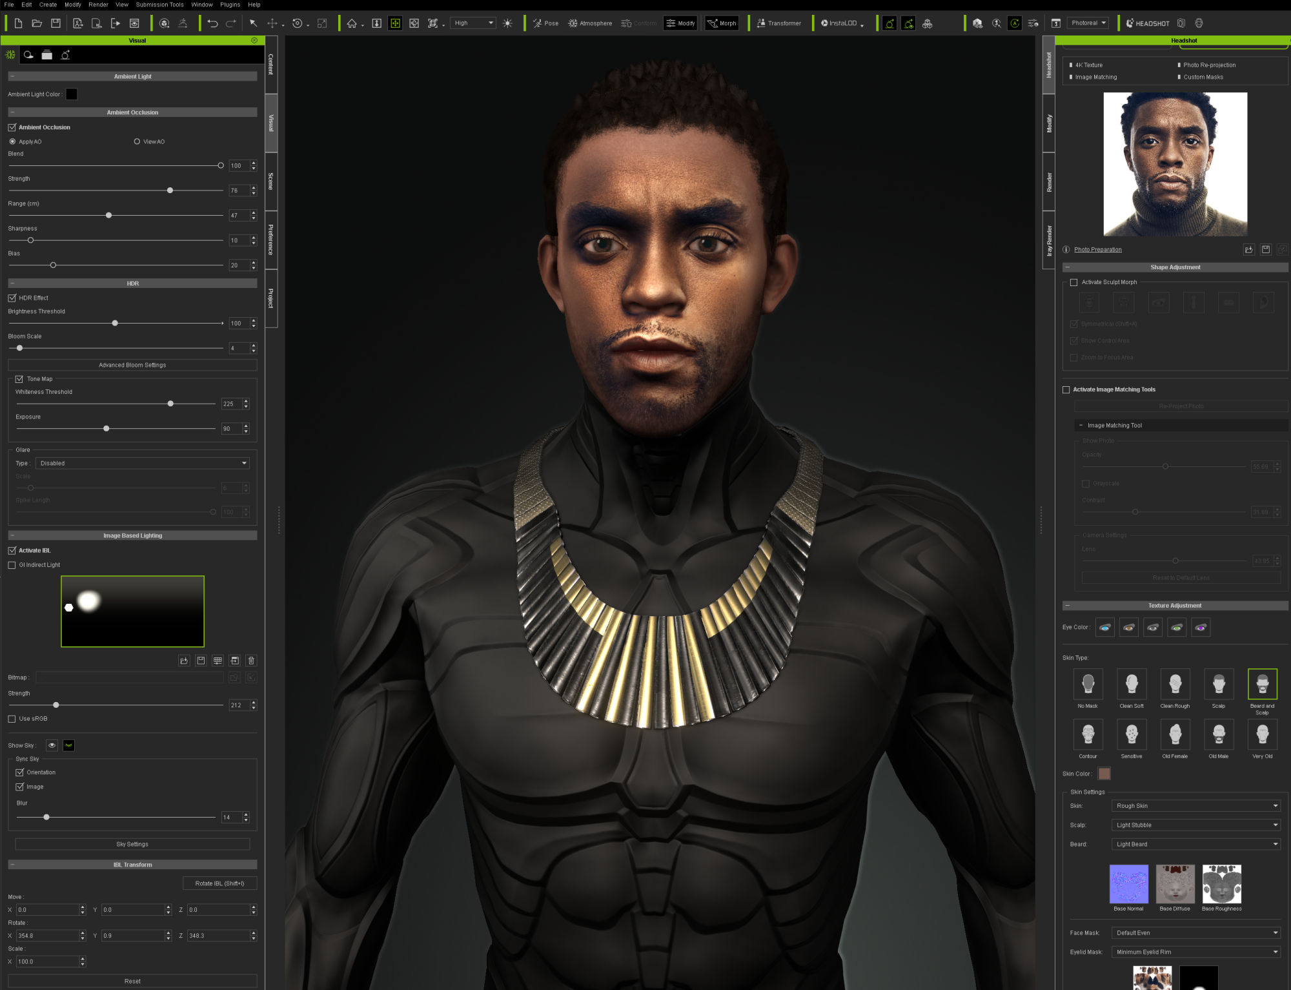This screenshot has width=1291, height=990.
Task: Select the Old Male skin type
Action: pyautogui.click(x=1219, y=735)
